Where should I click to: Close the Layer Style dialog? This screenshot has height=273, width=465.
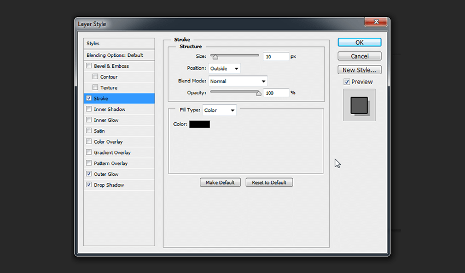376,22
